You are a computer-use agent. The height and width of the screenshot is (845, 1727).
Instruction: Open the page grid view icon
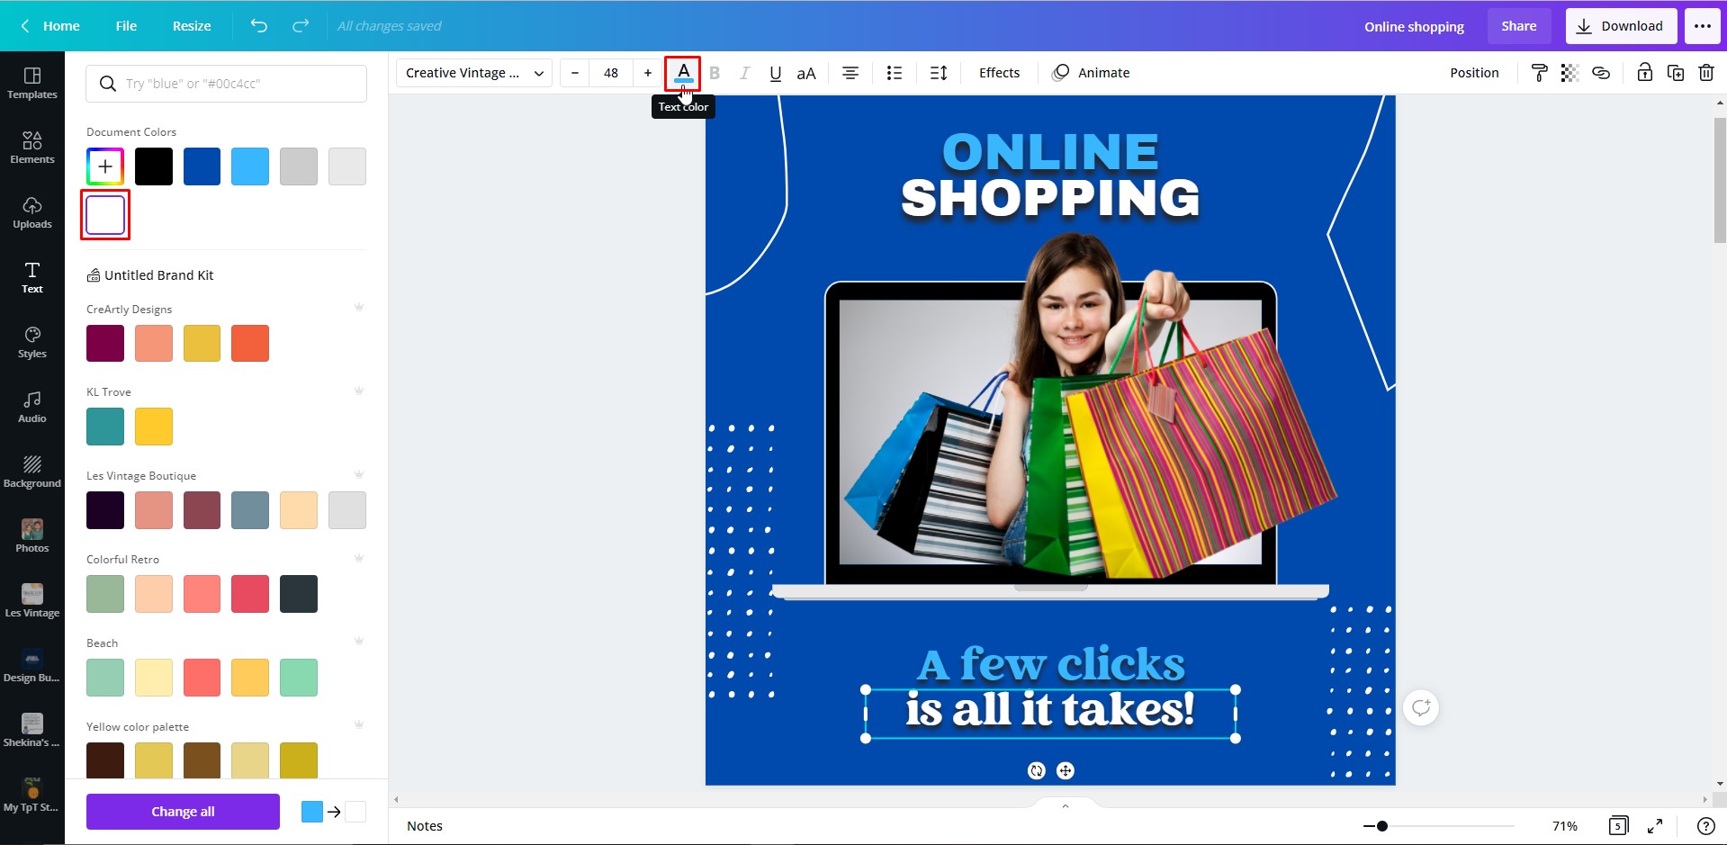1618,826
